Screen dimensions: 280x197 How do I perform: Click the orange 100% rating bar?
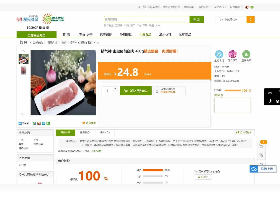tap(233, 90)
